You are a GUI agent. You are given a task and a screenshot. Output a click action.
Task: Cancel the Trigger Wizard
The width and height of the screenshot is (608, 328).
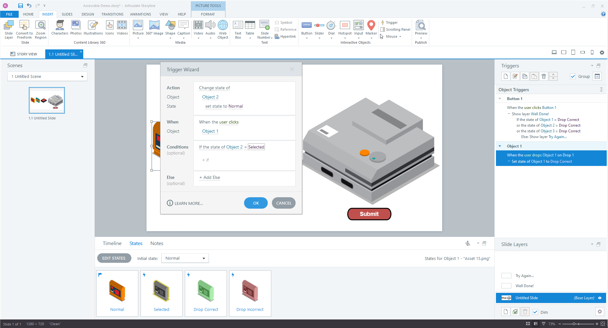(x=284, y=203)
